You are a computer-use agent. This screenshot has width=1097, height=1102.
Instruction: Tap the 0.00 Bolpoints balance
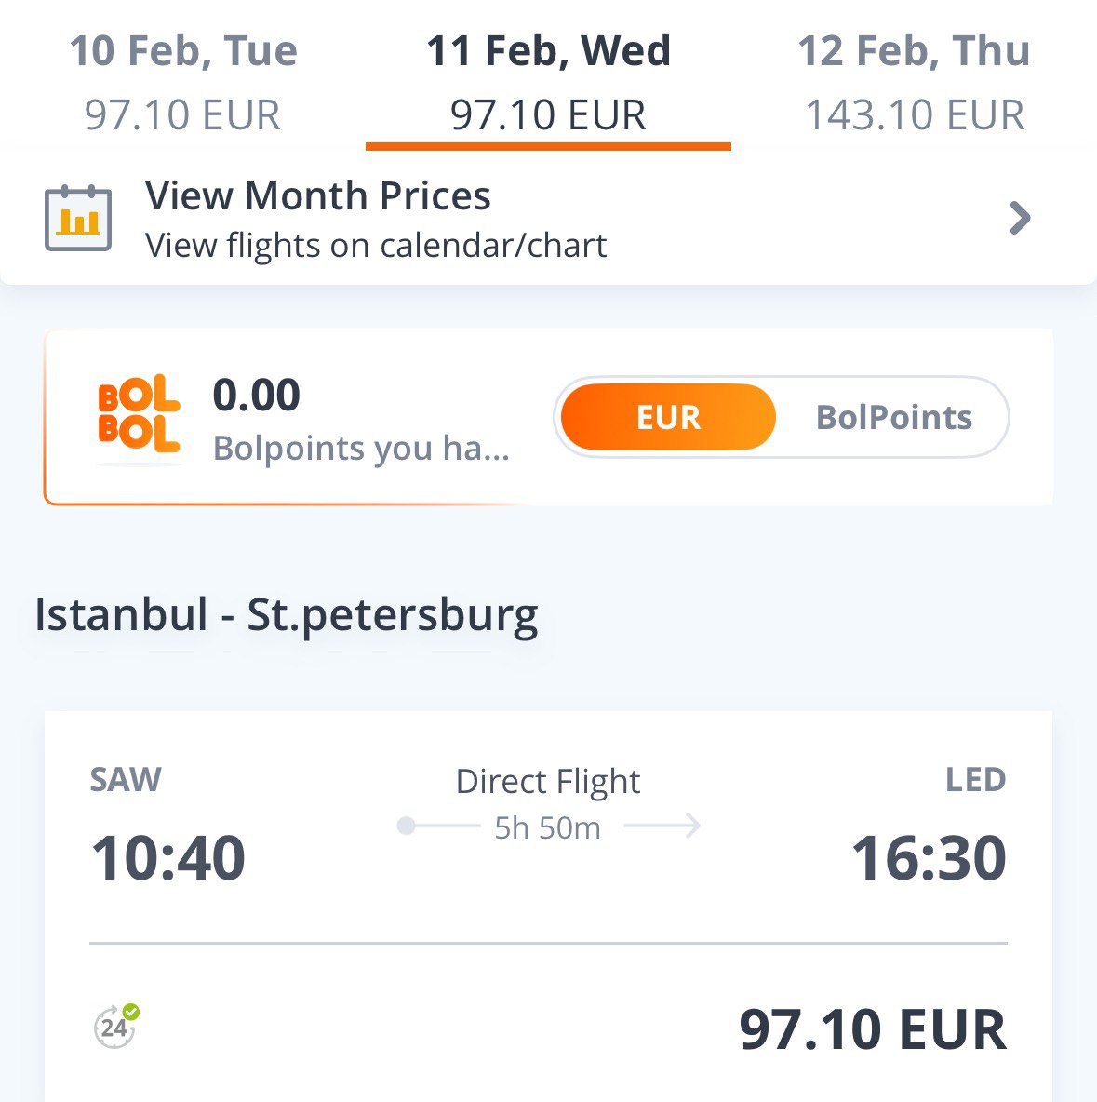click(x=257, y=395)
